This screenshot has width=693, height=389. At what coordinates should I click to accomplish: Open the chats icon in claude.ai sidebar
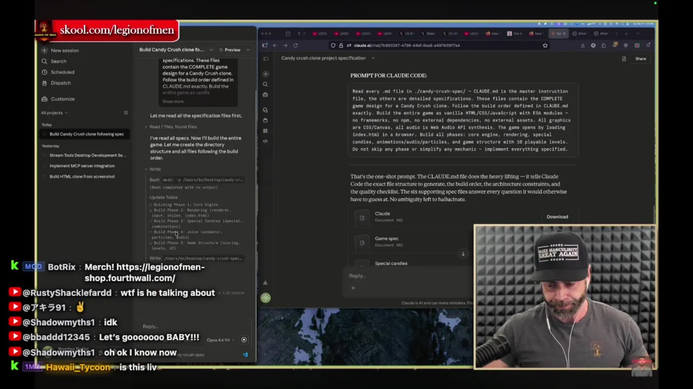[265, 110]
